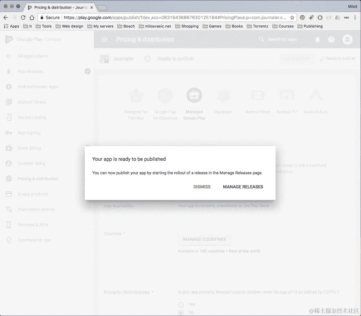This screenshot has width=361, height=316.
Task: Open Android Instant Apps section
Action: pos(38,87)
